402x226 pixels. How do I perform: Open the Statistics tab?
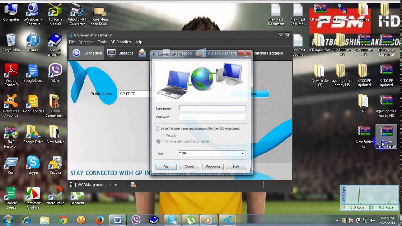pos(120,53)
